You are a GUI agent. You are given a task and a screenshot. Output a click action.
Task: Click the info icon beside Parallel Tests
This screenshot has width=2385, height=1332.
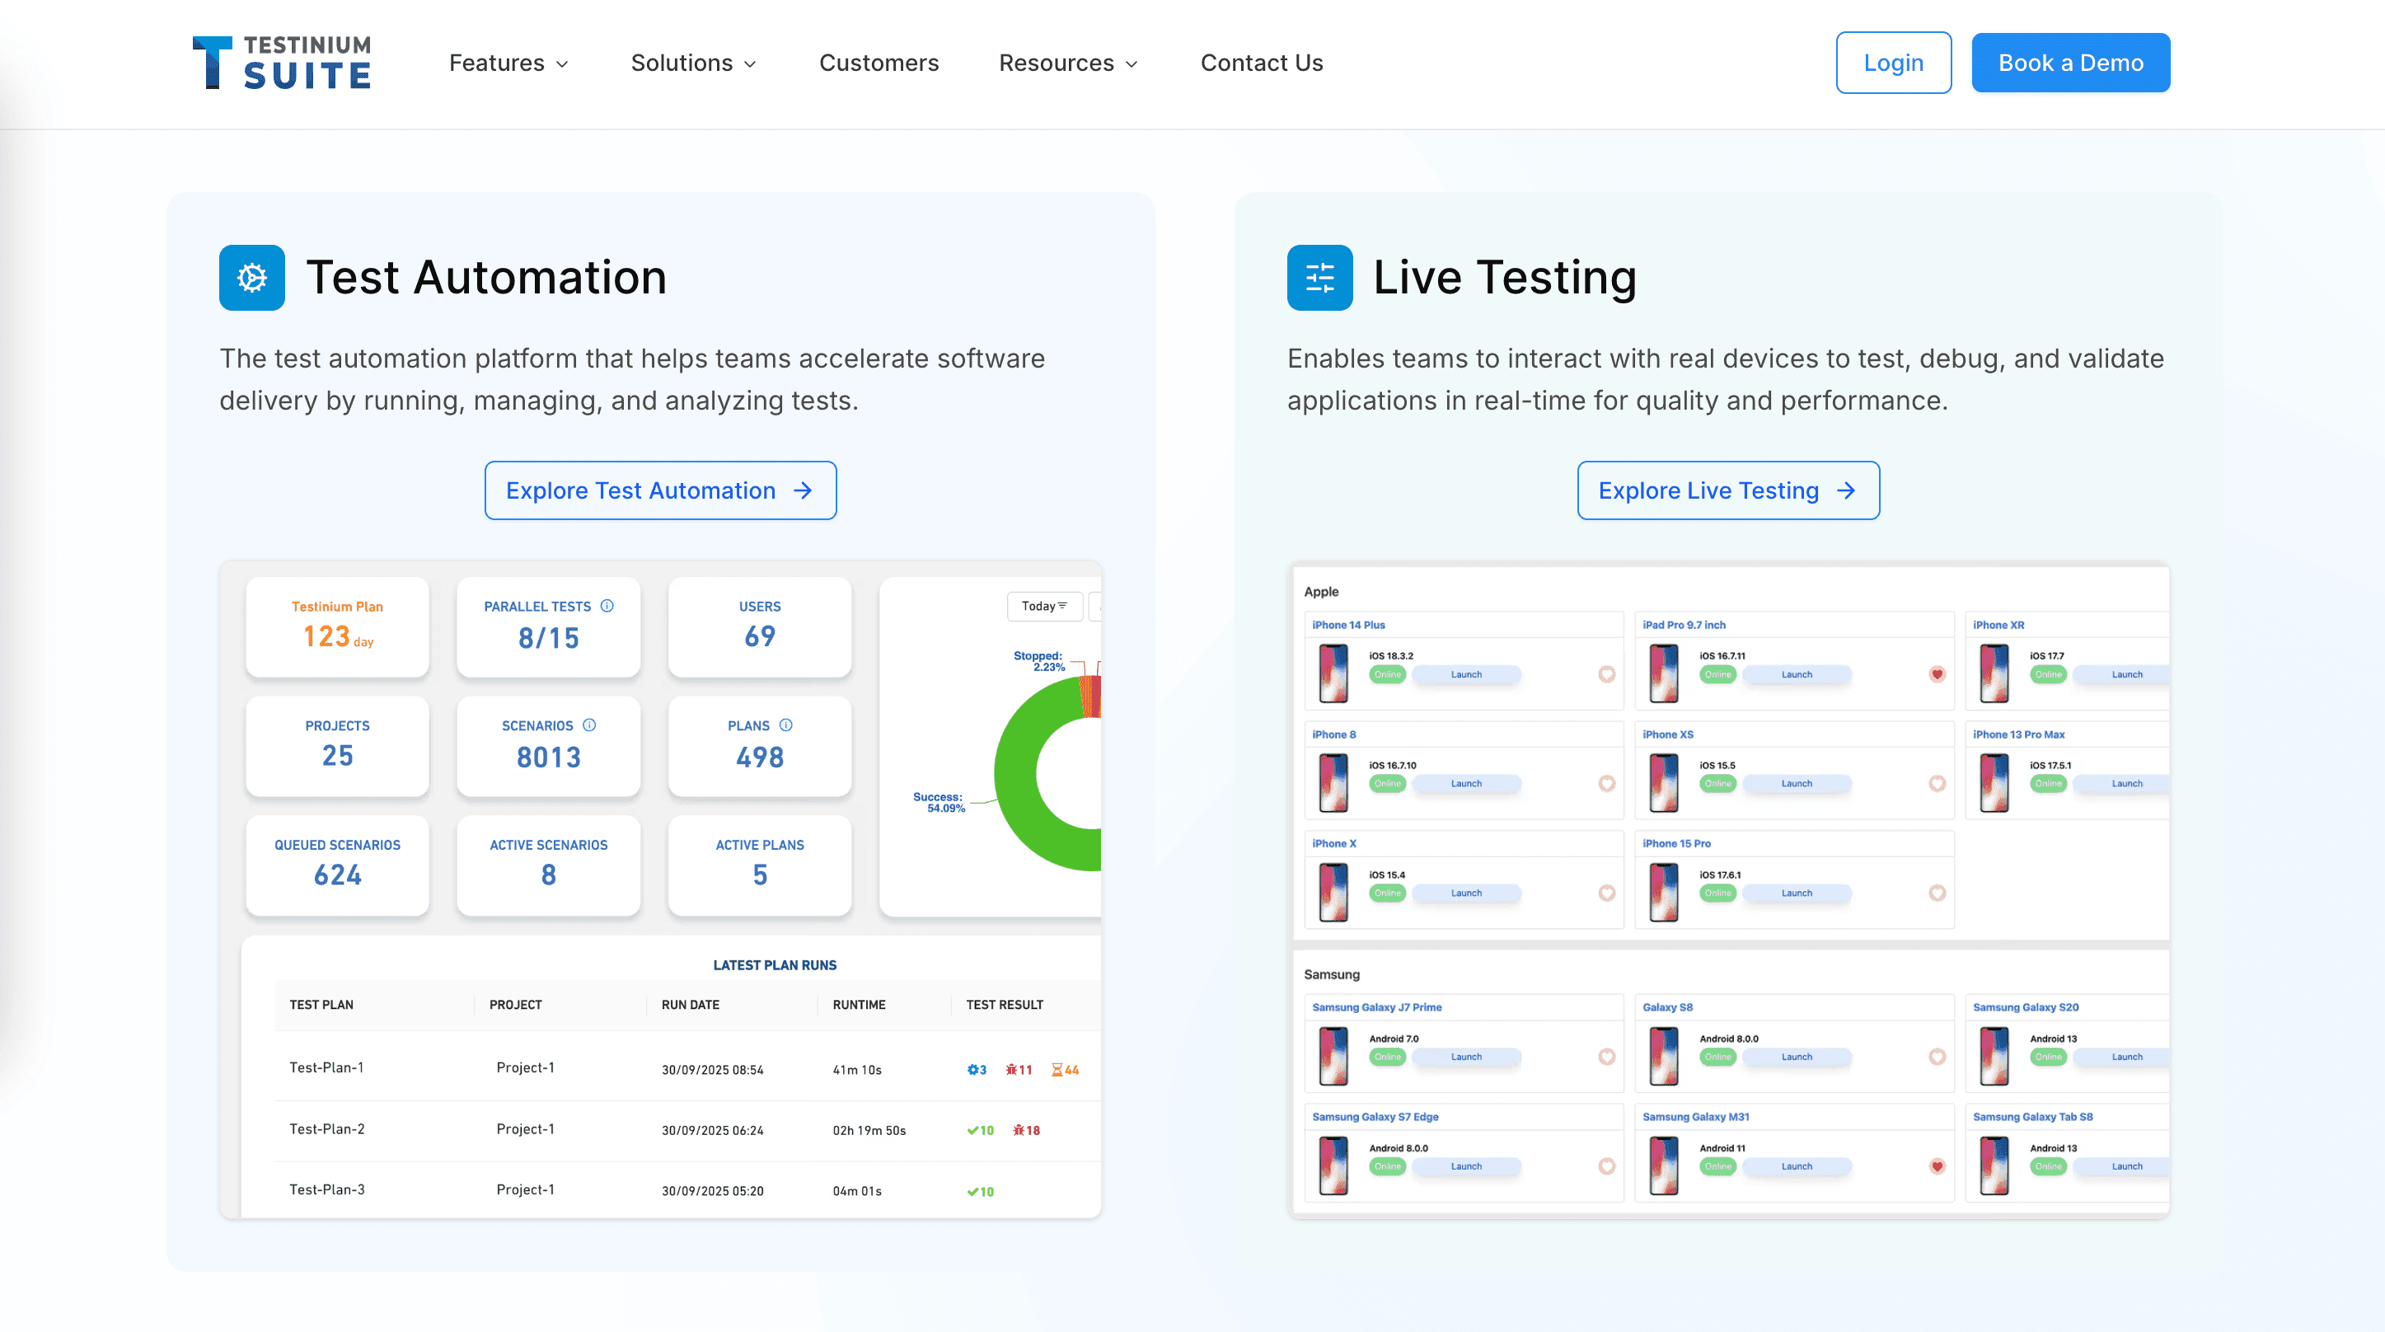607,606
